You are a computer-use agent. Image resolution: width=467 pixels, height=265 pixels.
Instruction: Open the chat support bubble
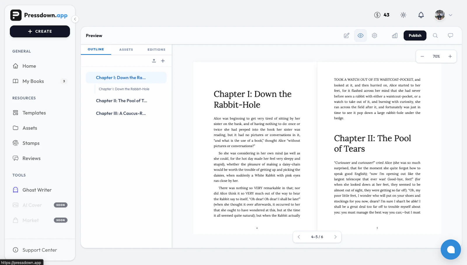coord(451,250)
